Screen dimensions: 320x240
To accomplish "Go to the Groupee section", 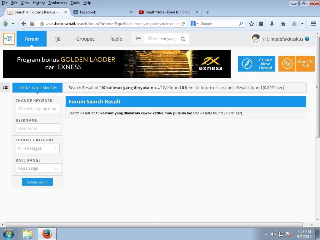I will coord(85,39).
